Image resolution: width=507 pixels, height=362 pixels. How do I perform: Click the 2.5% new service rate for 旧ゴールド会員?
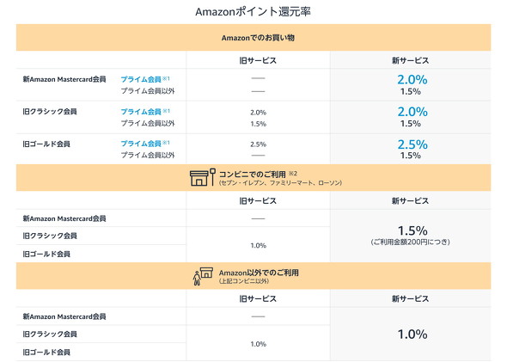pos(412,144)
